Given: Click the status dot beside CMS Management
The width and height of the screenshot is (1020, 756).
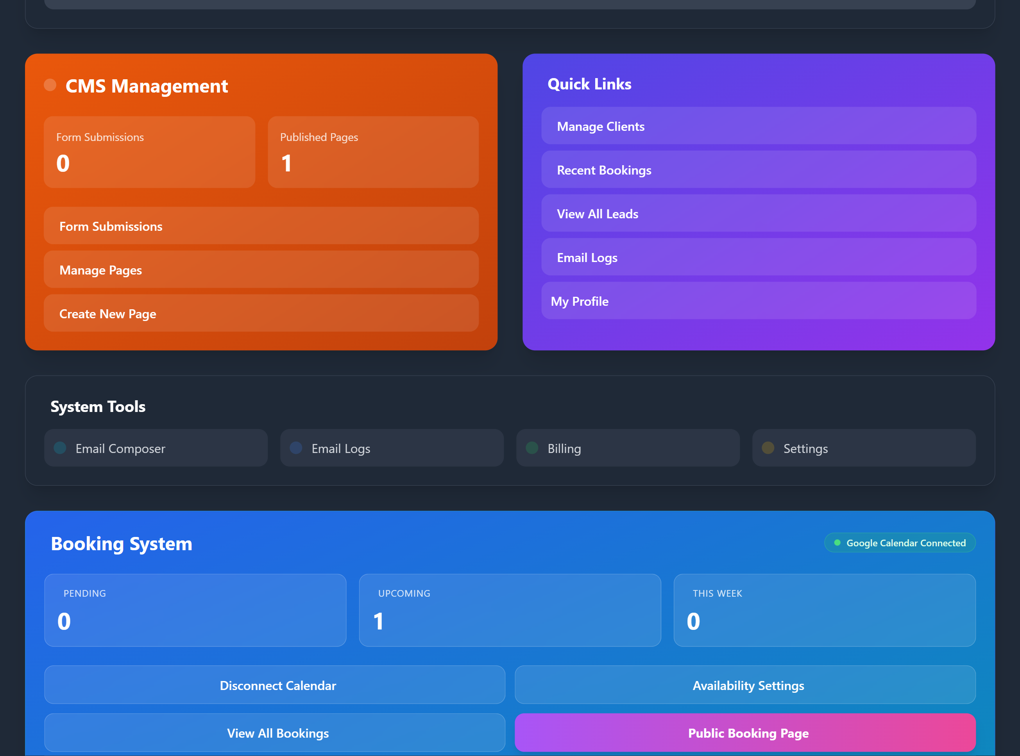Looking at the screenshot, I should pyautogui.click(x=50, y=85).
